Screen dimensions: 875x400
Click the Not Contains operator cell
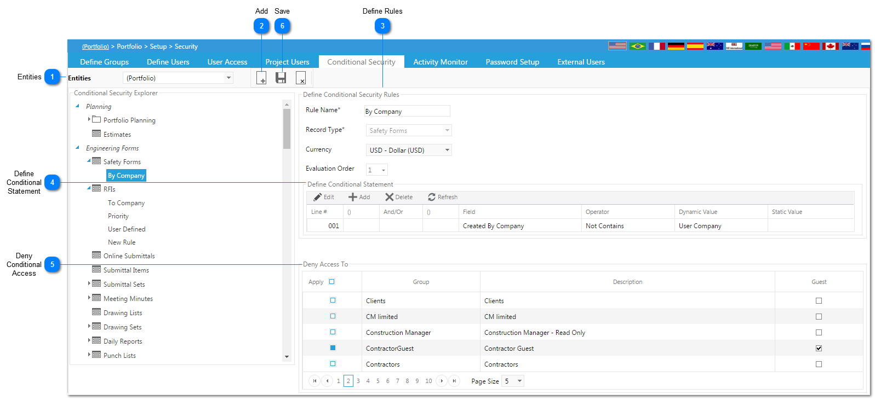628,225
